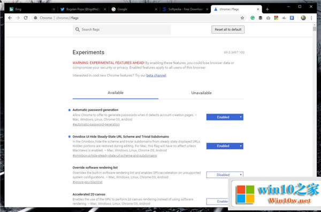Close the Softpedia tab
This screenshot has height=212, width=321.
pos(207,9)
